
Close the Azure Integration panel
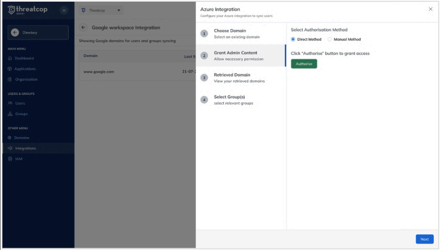click(x=430, y=9)
